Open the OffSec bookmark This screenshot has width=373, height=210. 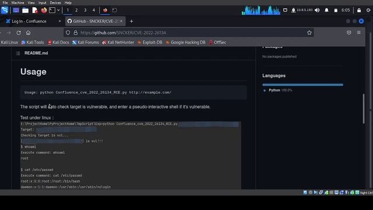(x=217, y=43)
